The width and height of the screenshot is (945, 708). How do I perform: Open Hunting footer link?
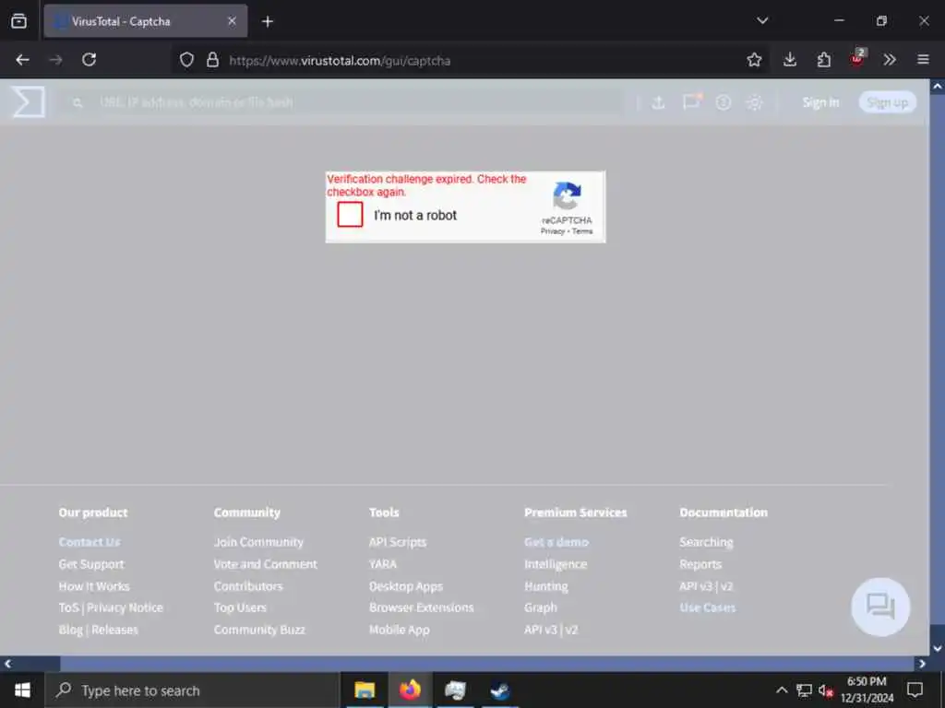tap(546, 585)
